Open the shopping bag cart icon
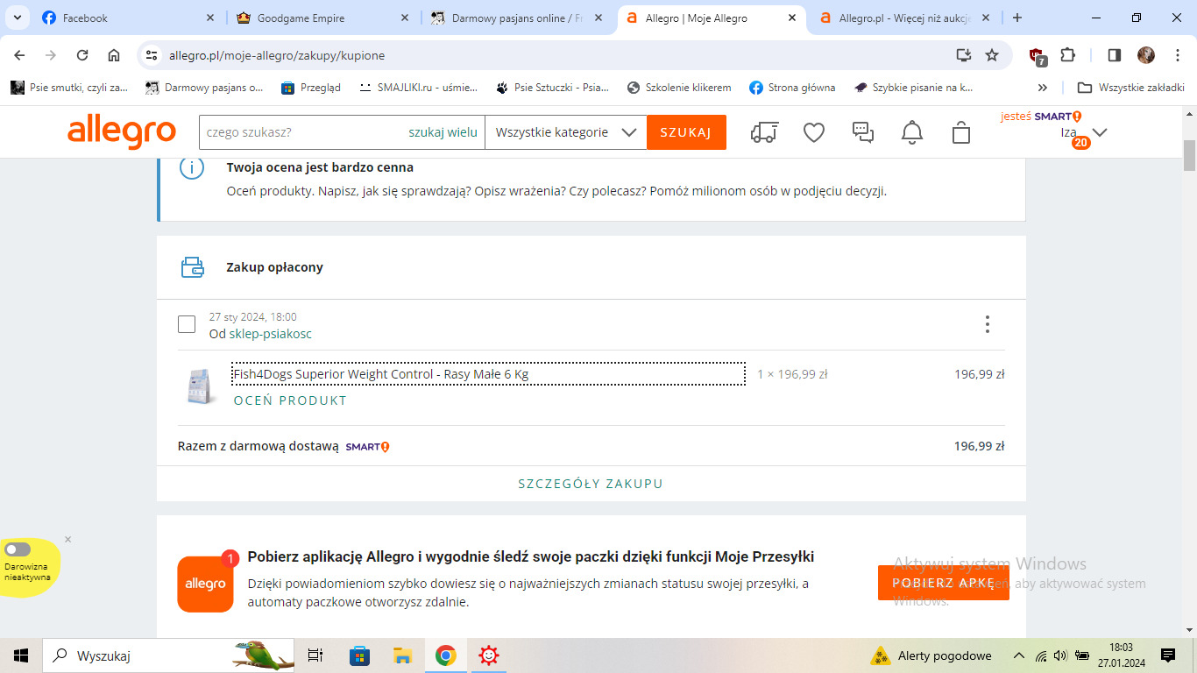Image resolution: width=1197 pixels, height=673 pixels. click(x=961, y=132)
